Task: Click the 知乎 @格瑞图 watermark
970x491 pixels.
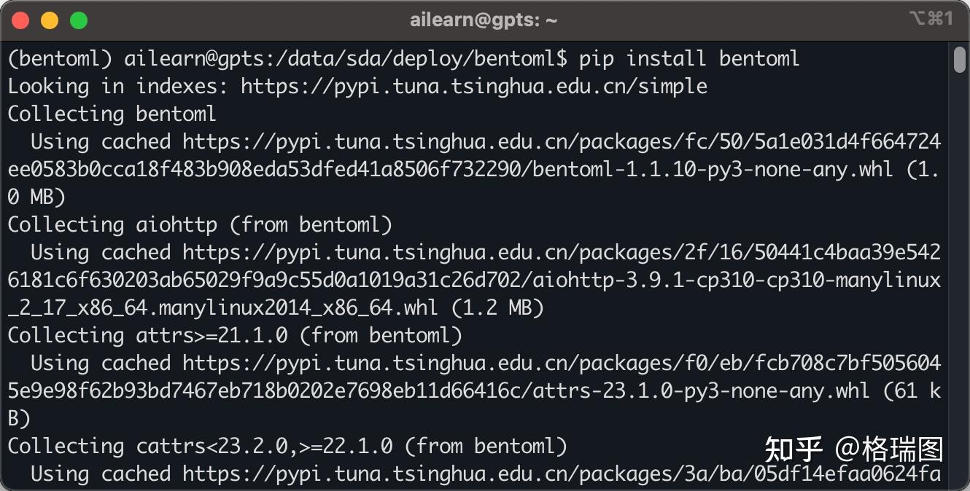Action: 853,449
